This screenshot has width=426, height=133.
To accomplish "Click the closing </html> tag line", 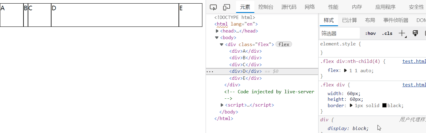I will click(224, 119).
